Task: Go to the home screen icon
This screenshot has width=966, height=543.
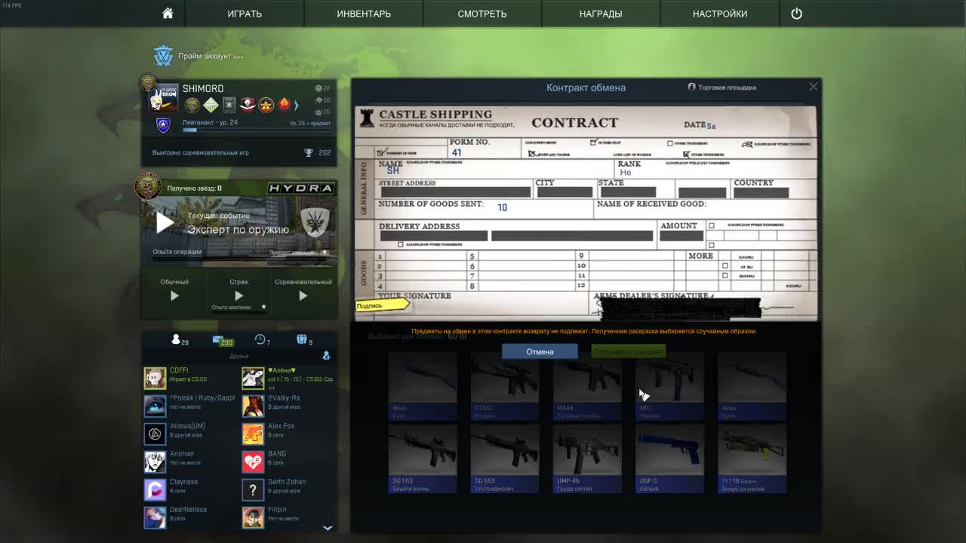Action: pyautogui.click(x=168, y=14)
